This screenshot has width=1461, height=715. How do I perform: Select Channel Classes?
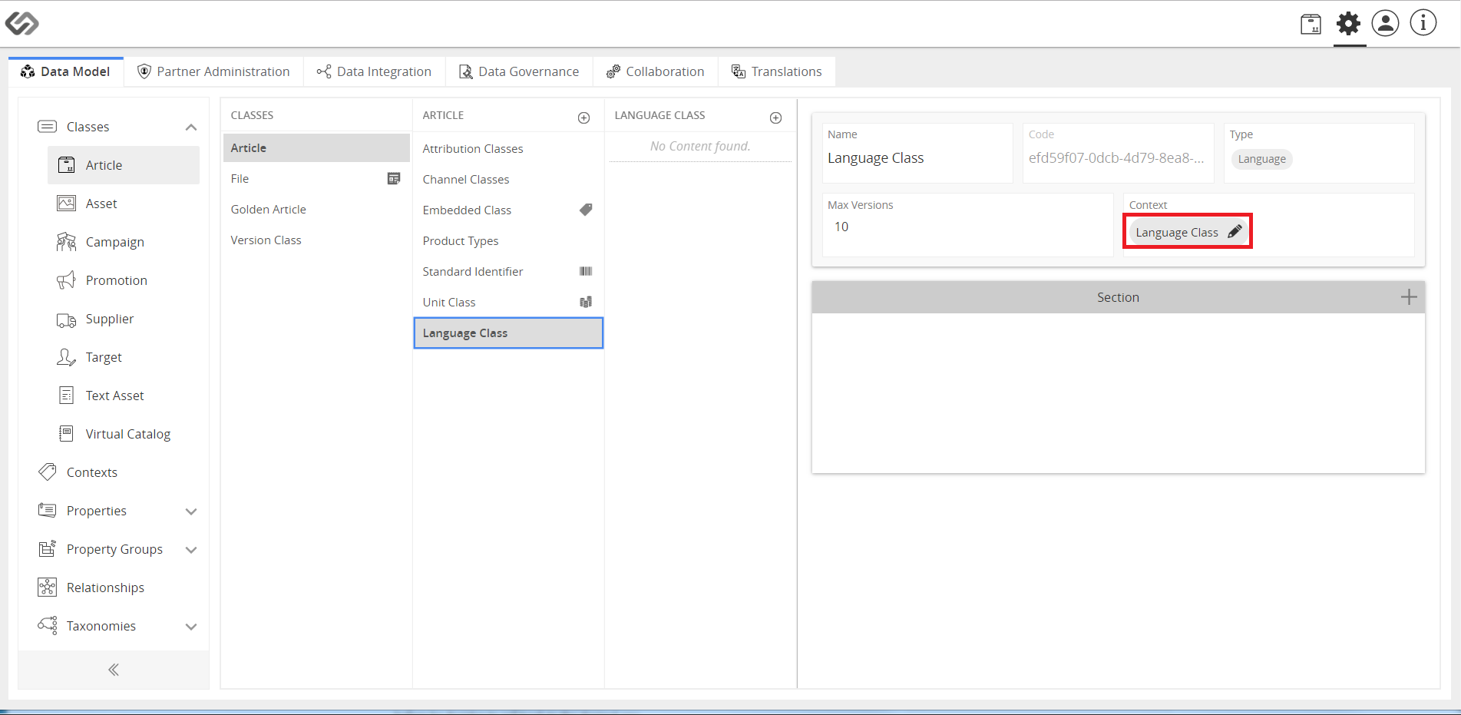508,179
